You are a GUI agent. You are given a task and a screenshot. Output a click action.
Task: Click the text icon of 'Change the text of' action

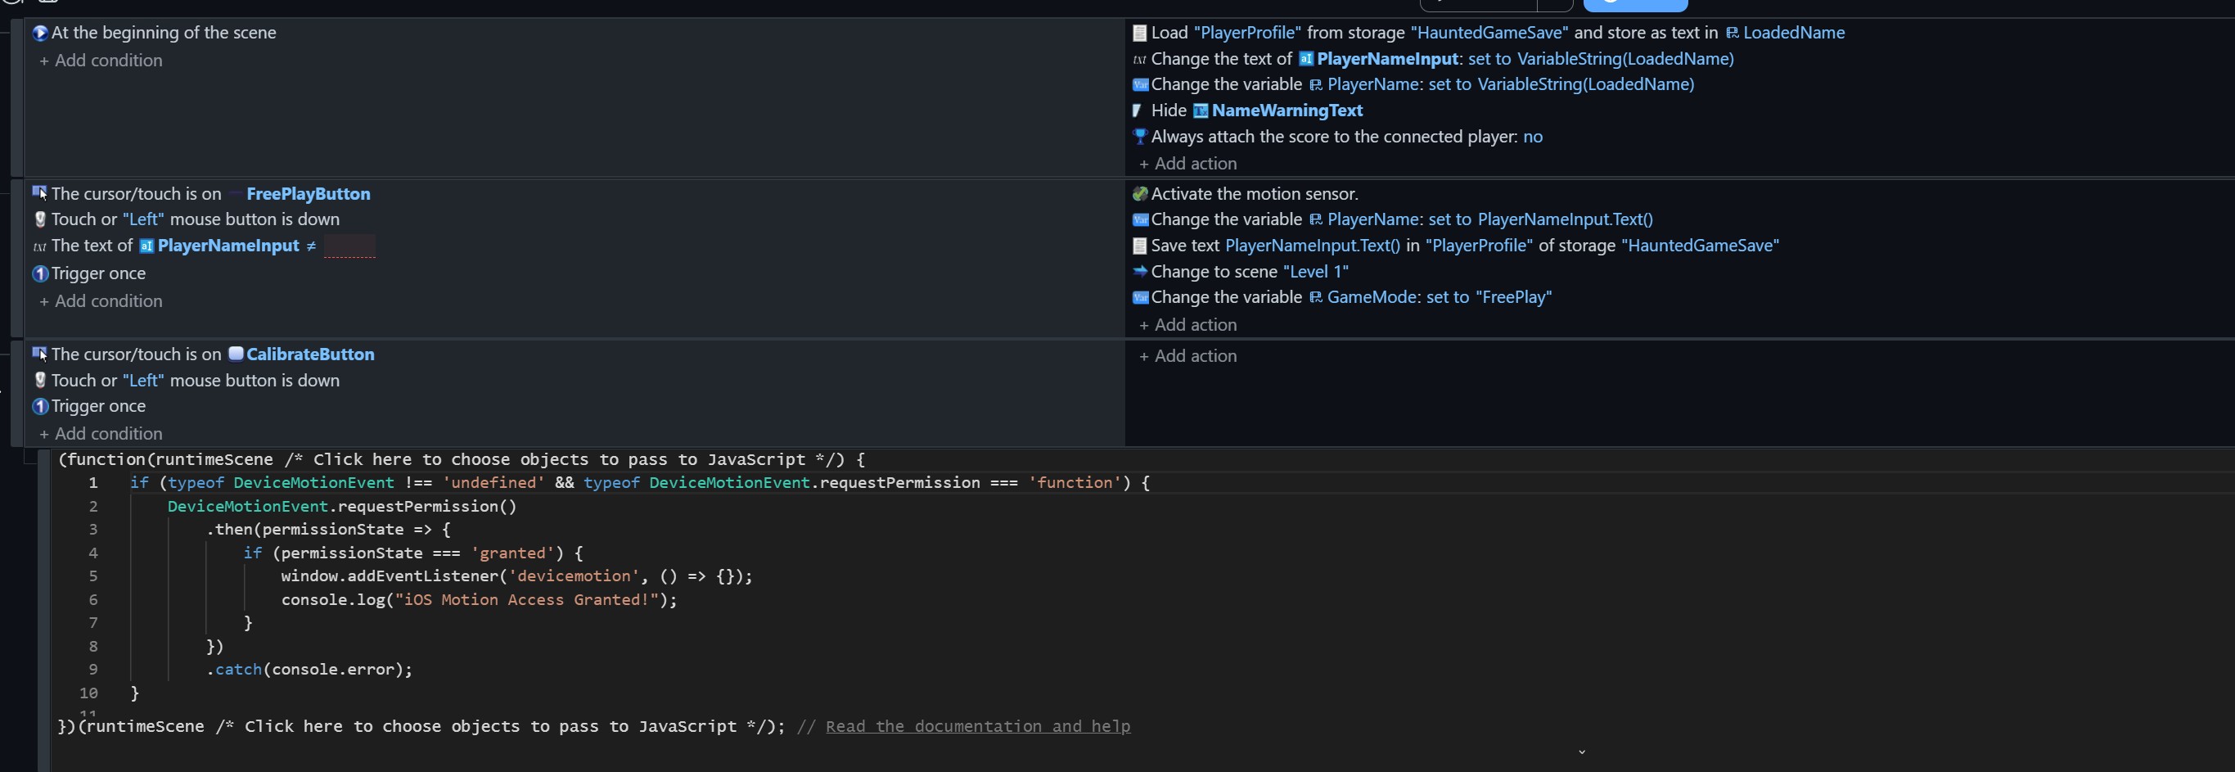(x=1140, y=59)
